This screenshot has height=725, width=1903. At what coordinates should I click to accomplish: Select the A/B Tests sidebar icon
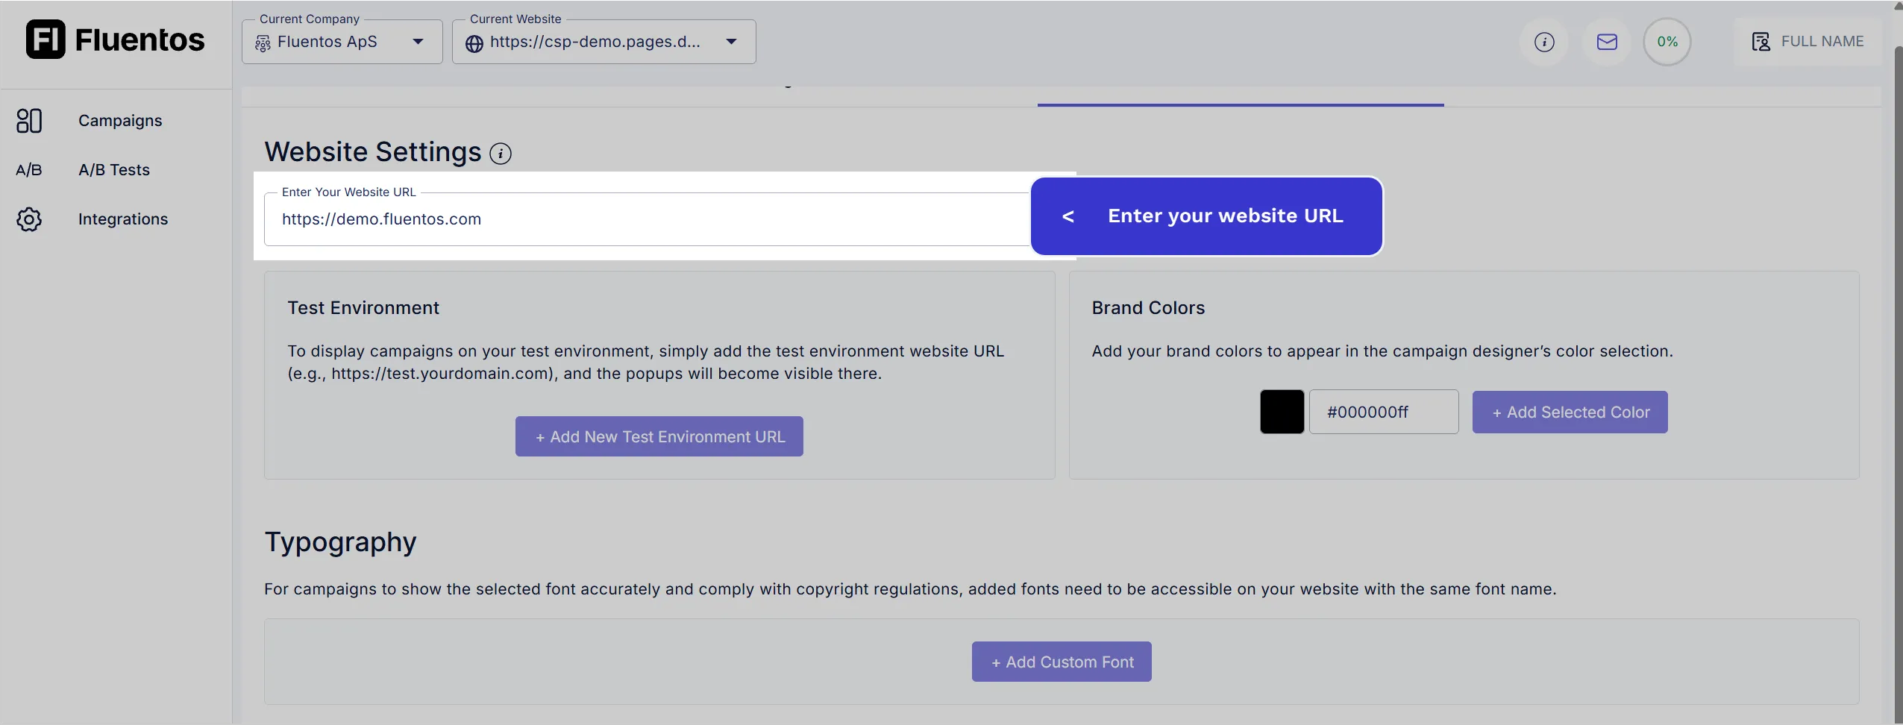pyautogui.click(x=29, y=169)
